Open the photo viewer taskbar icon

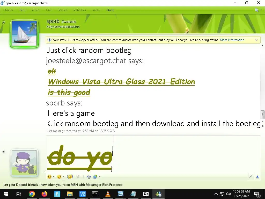point(121,194)
